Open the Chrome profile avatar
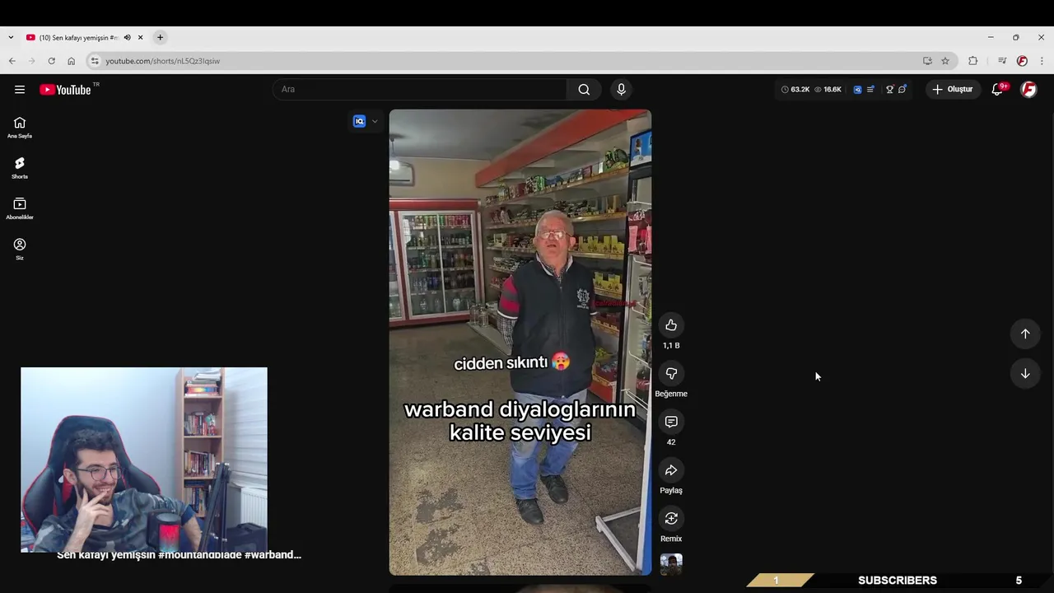The image size is (1054, 593). tap(1022, 61)
